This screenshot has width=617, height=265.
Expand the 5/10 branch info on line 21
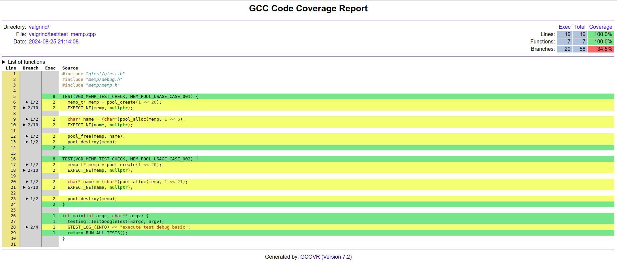[x=30, y=187]
